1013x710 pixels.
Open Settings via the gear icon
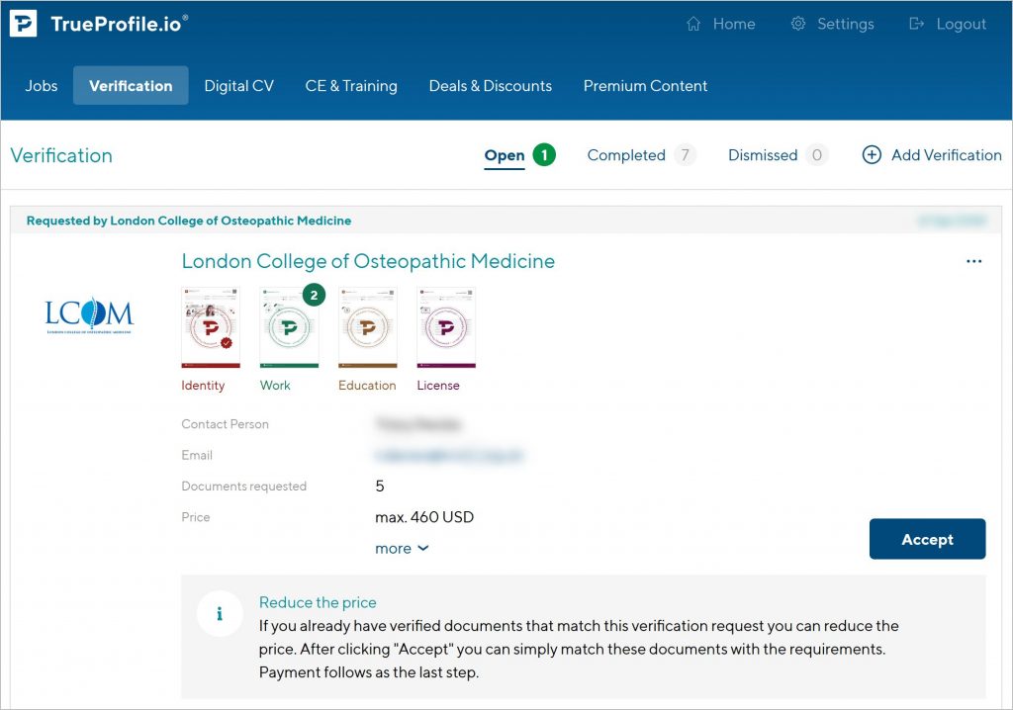(798, 24)
